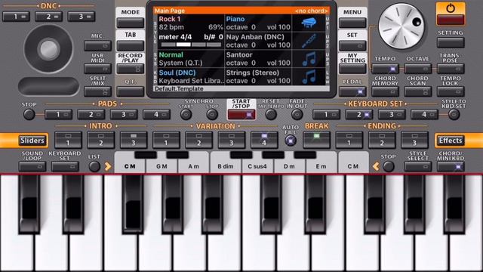Open the Setting button
Image resolution: width=483 pixels, height=272 pixels.
pyautogui.click(x=451, y=42)
